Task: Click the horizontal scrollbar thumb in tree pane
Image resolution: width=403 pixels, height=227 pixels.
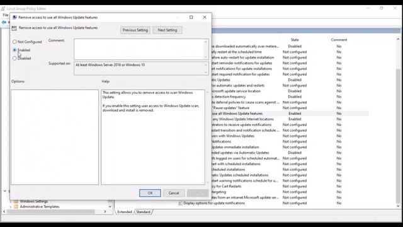Action: pyautogui.click(x=50, y=212)
